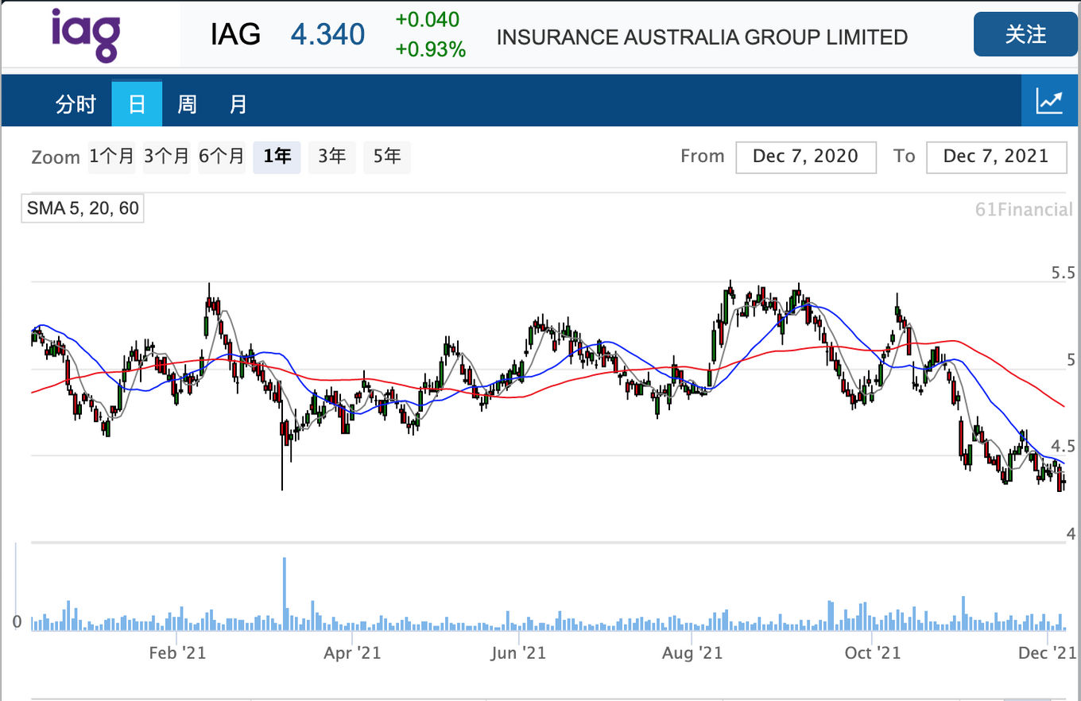Choose the 6个月 zoom option
1081x701 pixels.
click(x=222, y=157)
